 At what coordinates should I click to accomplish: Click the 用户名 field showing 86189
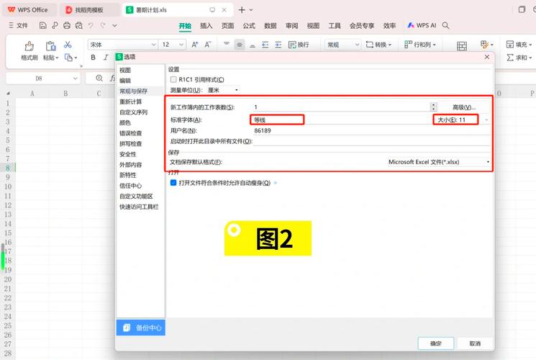click(371, 131)
